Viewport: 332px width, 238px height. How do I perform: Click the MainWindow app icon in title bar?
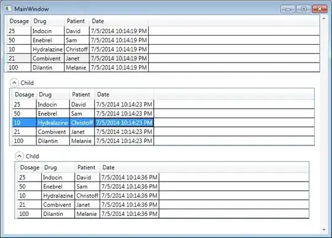tap(8, 9)
